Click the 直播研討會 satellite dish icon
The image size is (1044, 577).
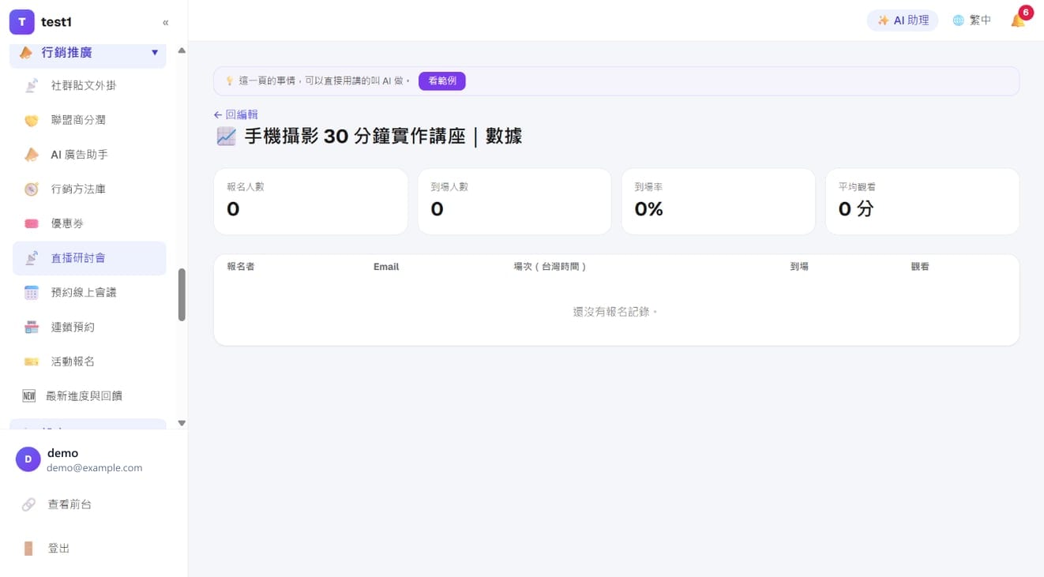click(32, 258)
